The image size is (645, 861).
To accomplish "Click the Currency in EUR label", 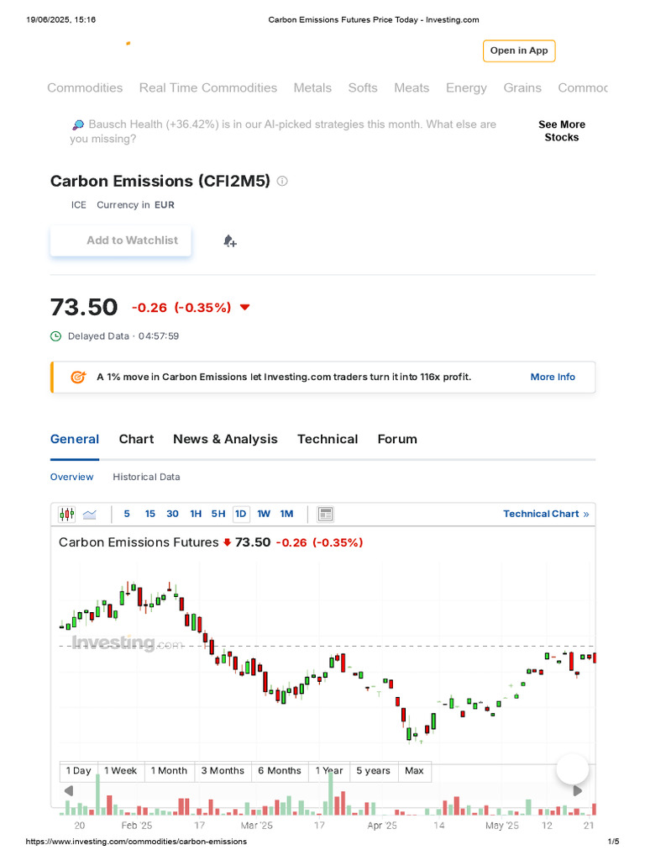I will [x=135, y=205].
